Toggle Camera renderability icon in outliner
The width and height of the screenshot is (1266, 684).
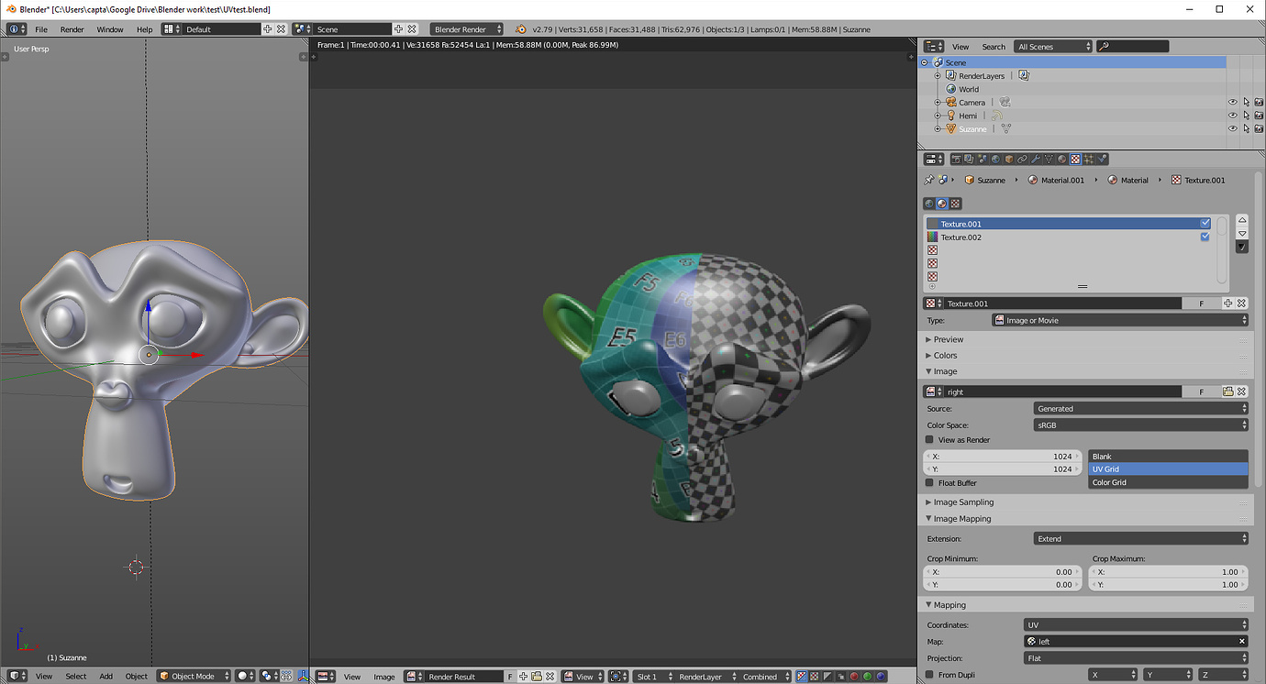[x=1259, y=103]
